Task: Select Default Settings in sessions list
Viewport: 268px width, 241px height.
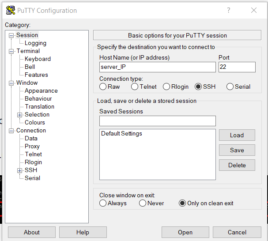Action: tap(122, 134)
